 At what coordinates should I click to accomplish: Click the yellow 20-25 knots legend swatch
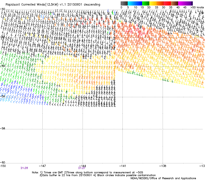(153, 3)
